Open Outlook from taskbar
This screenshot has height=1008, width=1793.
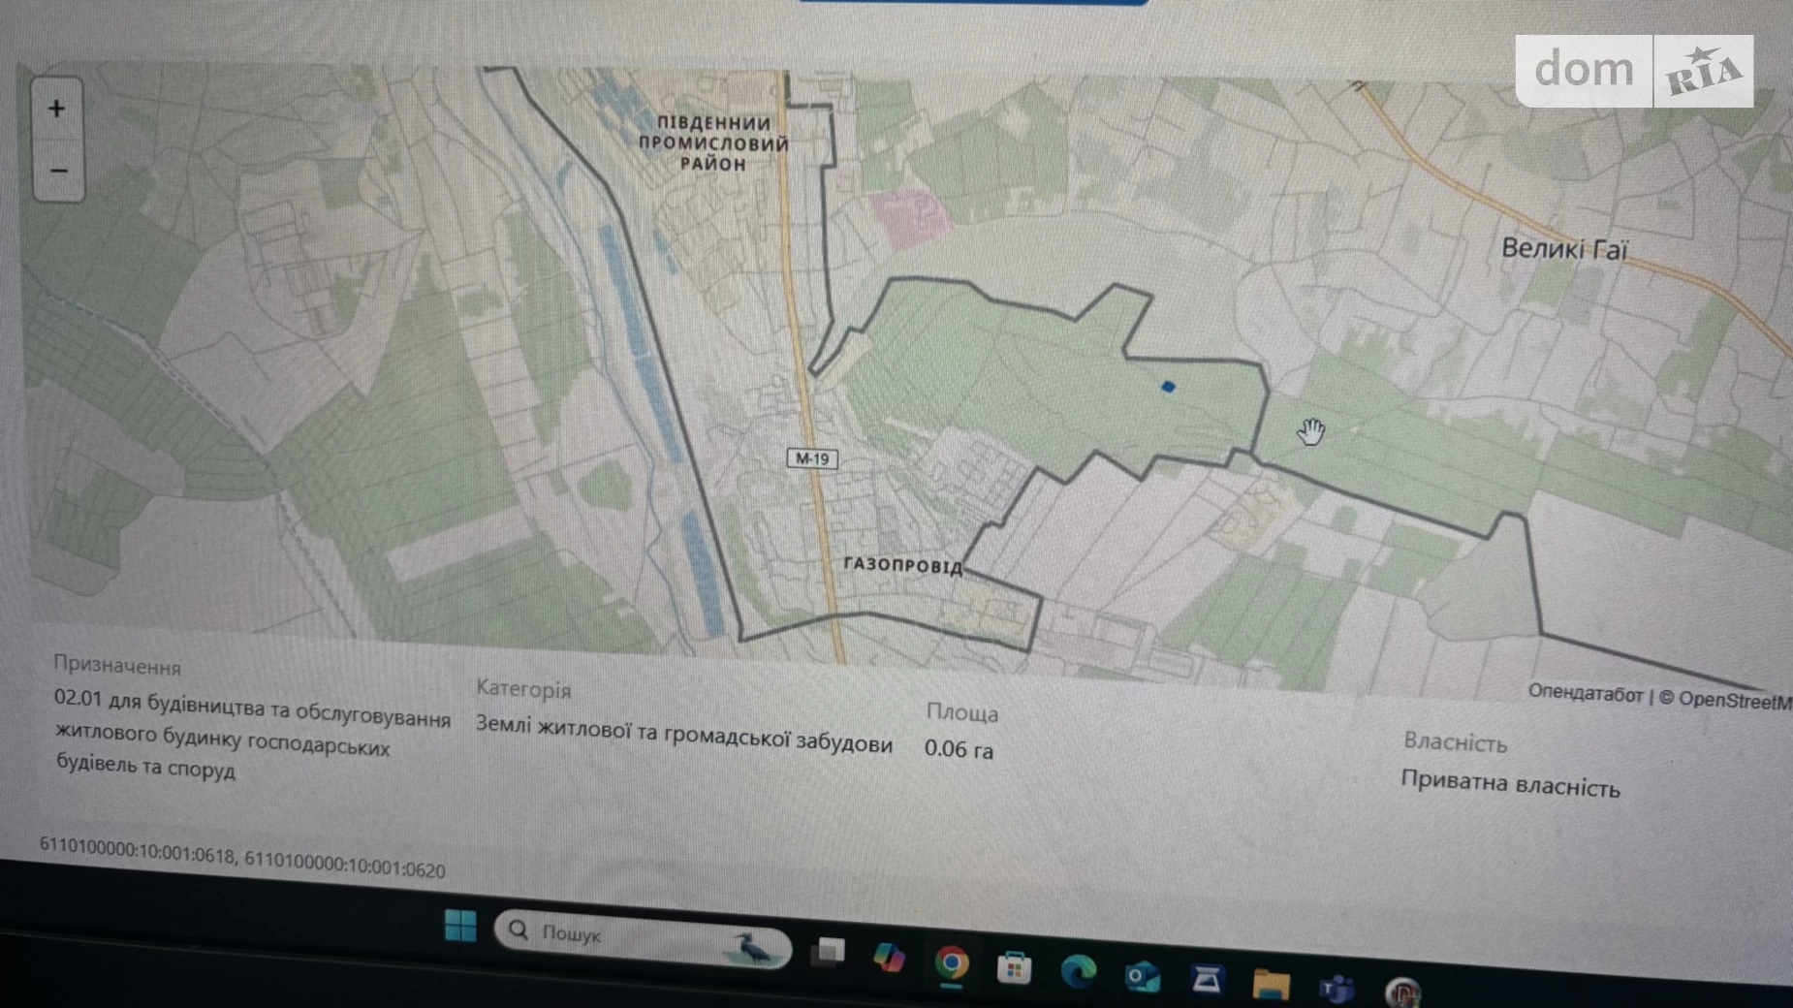(1142, 976)
